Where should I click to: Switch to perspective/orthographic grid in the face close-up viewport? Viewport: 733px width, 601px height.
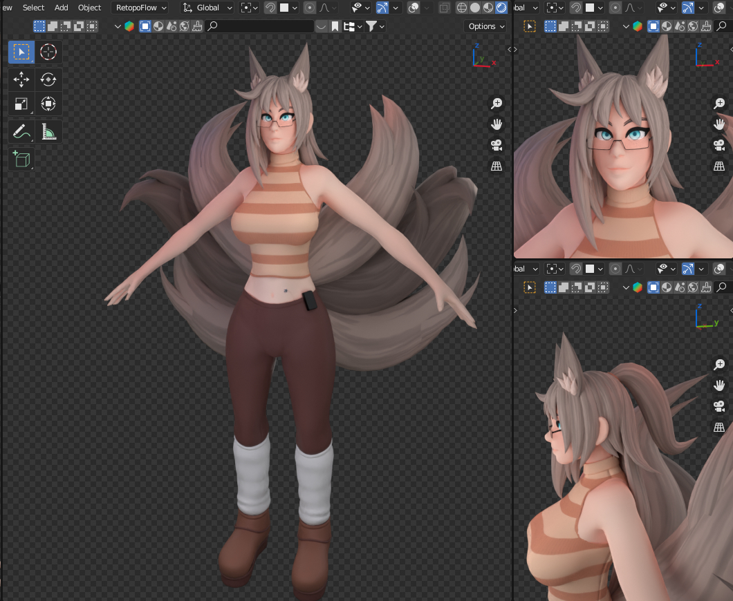pos(719,166)
